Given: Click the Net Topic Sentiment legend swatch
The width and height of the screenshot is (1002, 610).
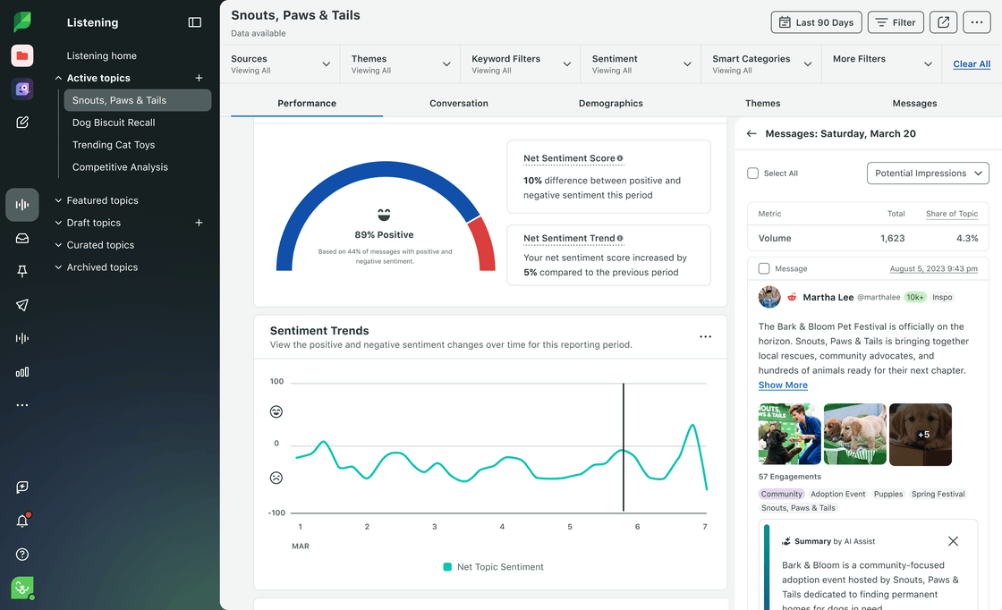Looking at the screenshot, I should click(x=447, y=566).
